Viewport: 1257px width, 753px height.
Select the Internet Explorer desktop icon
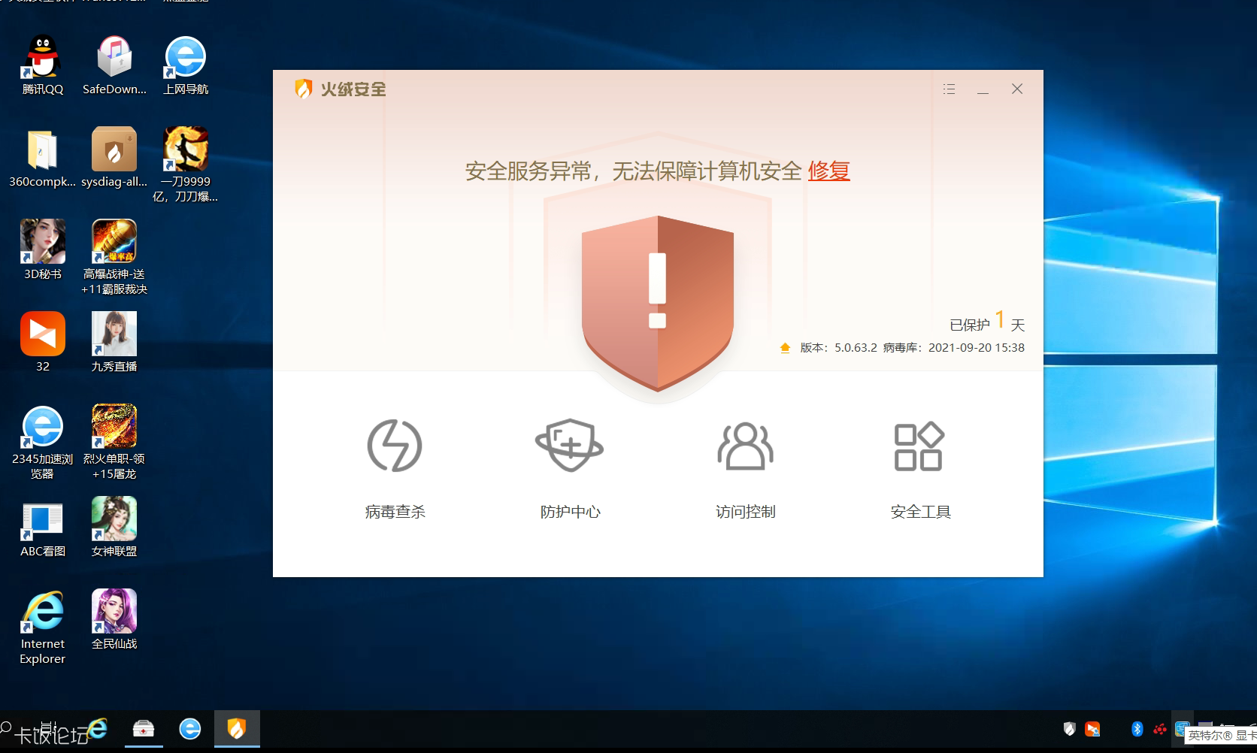(x=43, y=627)
